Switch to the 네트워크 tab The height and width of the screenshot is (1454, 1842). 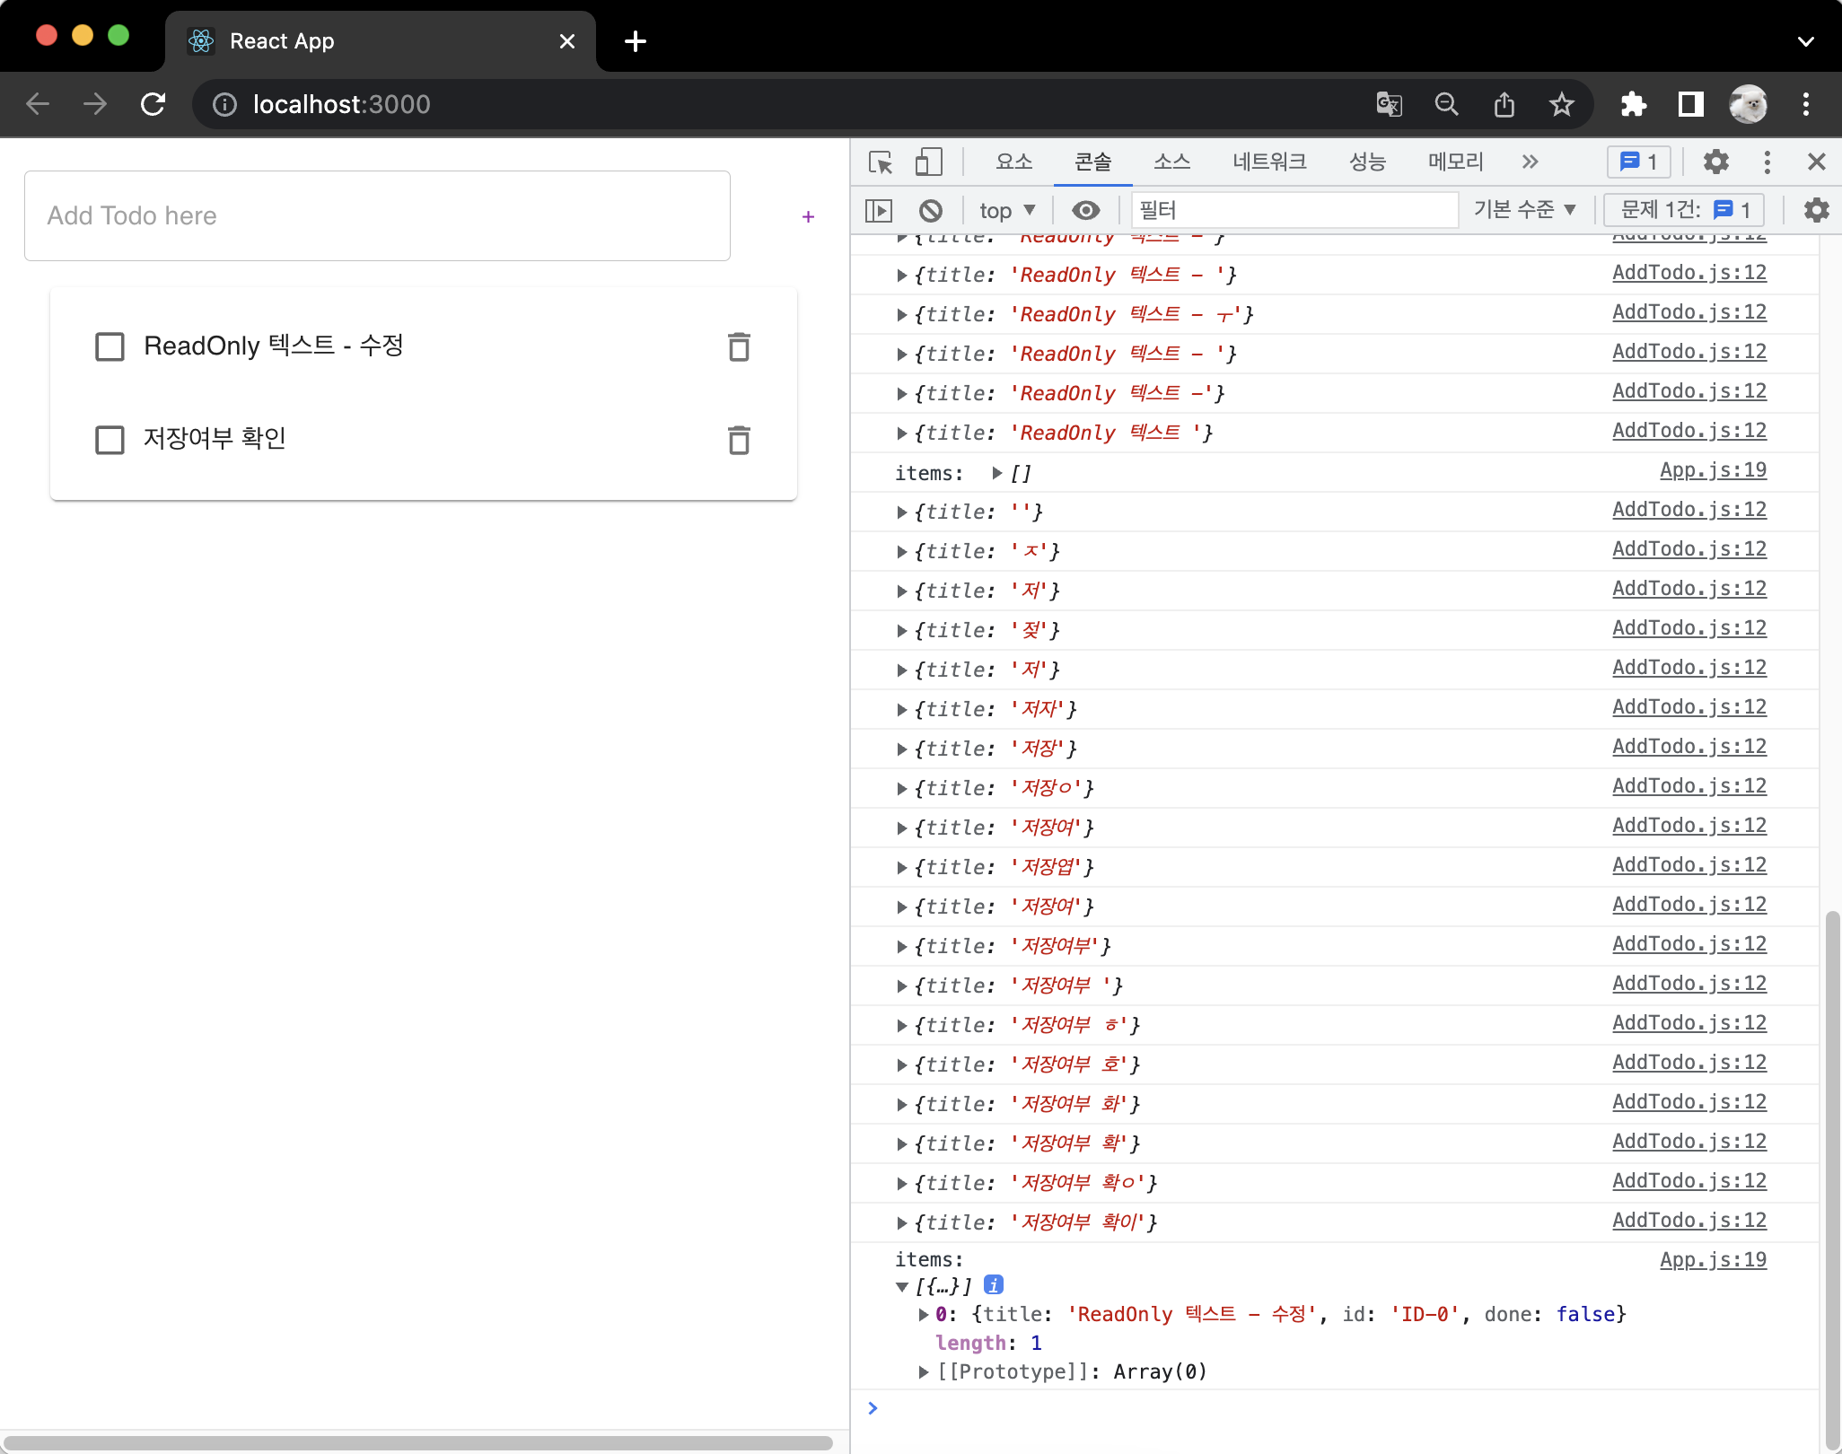pos(1268,162)
